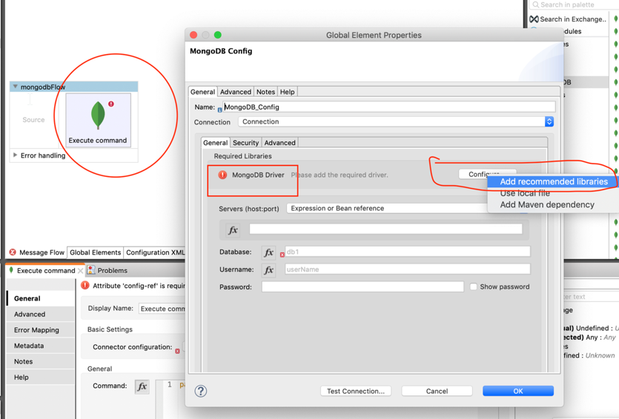Image resolution: width=619 pixels, height=419 pixels.
Task: Switch to Global Elements tab
Action: pyautogui.click(x=95, y=252)
